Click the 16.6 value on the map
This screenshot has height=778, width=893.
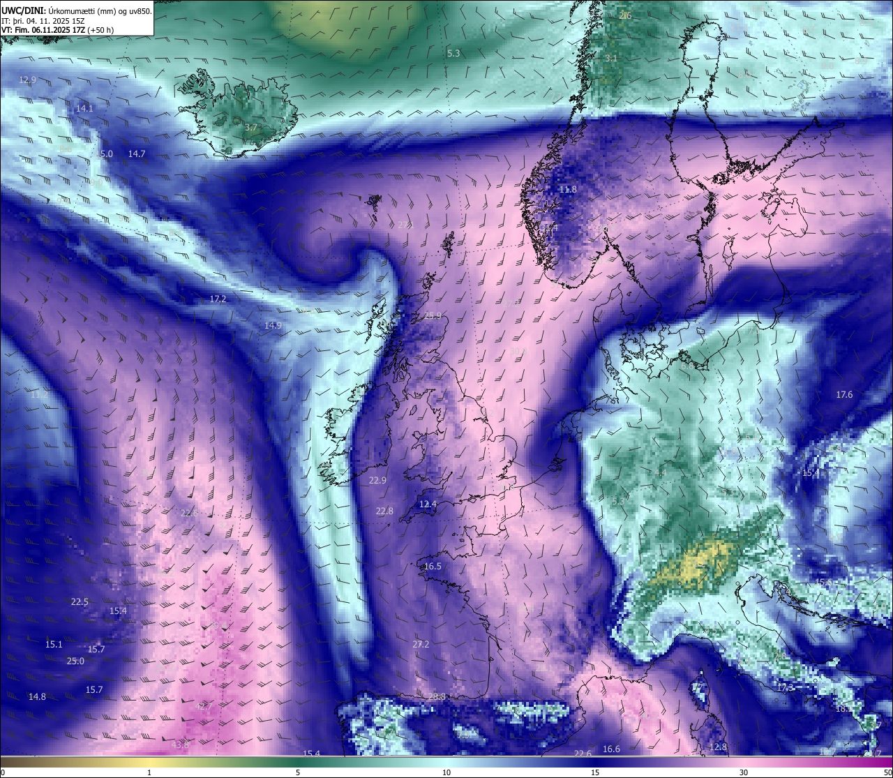[611, 749]
